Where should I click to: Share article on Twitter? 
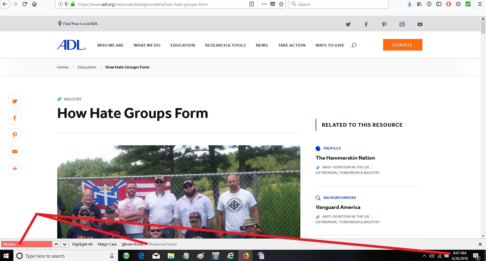pyautogui.click(x=15, y=101)
